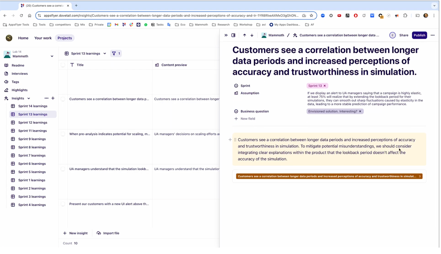
Task: Go to Your work in top navigation
Action: click(43, 38)
